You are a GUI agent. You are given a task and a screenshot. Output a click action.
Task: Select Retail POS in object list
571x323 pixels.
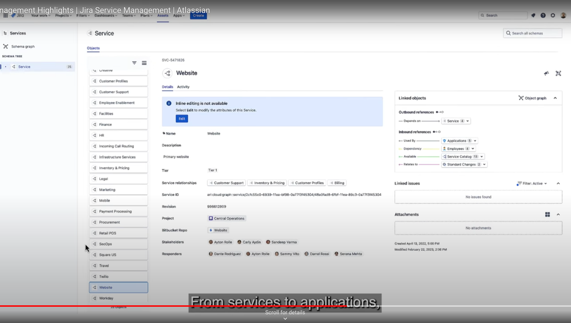point(118,233)
